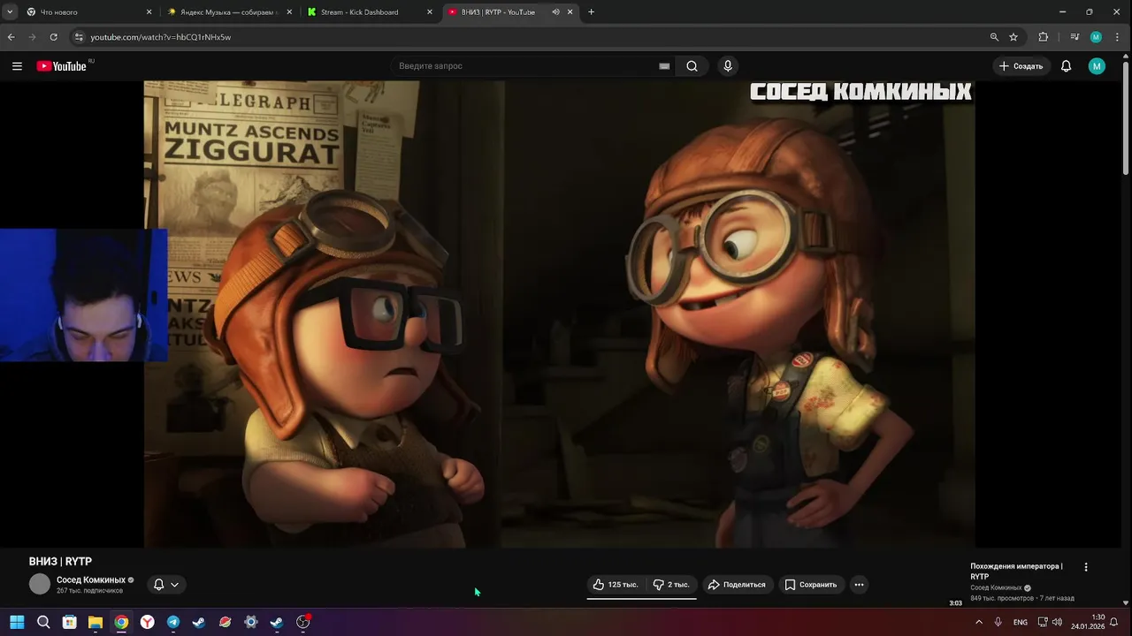Image resolution: width=1132 pixels, height=636 pixels.
Task: Reload the current page
Action: tap(54, 37)
